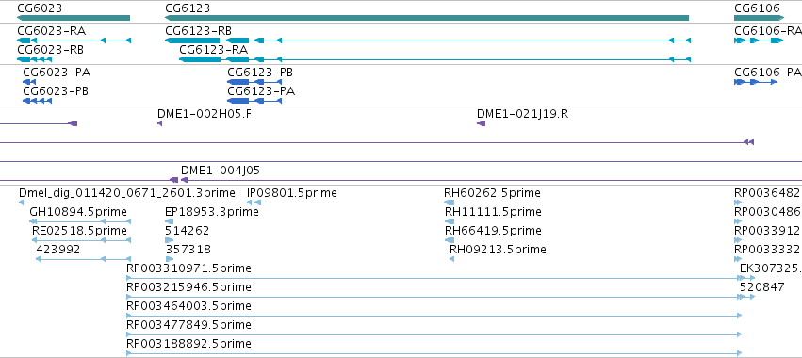This screenshot has height=358, width=802.
Task: Select the CG6106-PA protein feature
Action: pyautogui.click(x=756, y=82)
